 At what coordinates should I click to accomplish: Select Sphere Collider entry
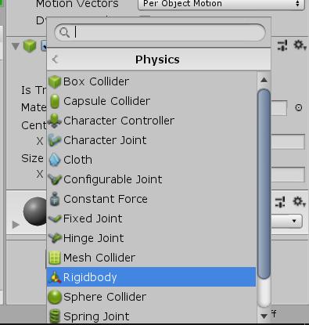[x=152, y=297]
